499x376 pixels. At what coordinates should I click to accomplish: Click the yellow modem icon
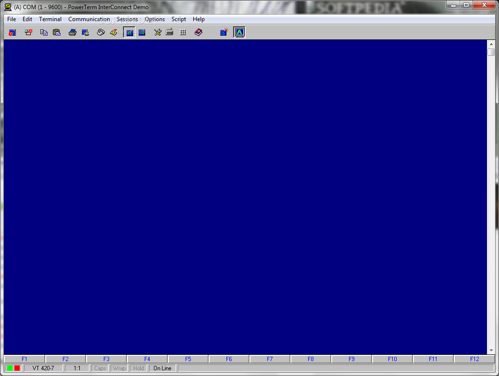click(x=113, y=32)
